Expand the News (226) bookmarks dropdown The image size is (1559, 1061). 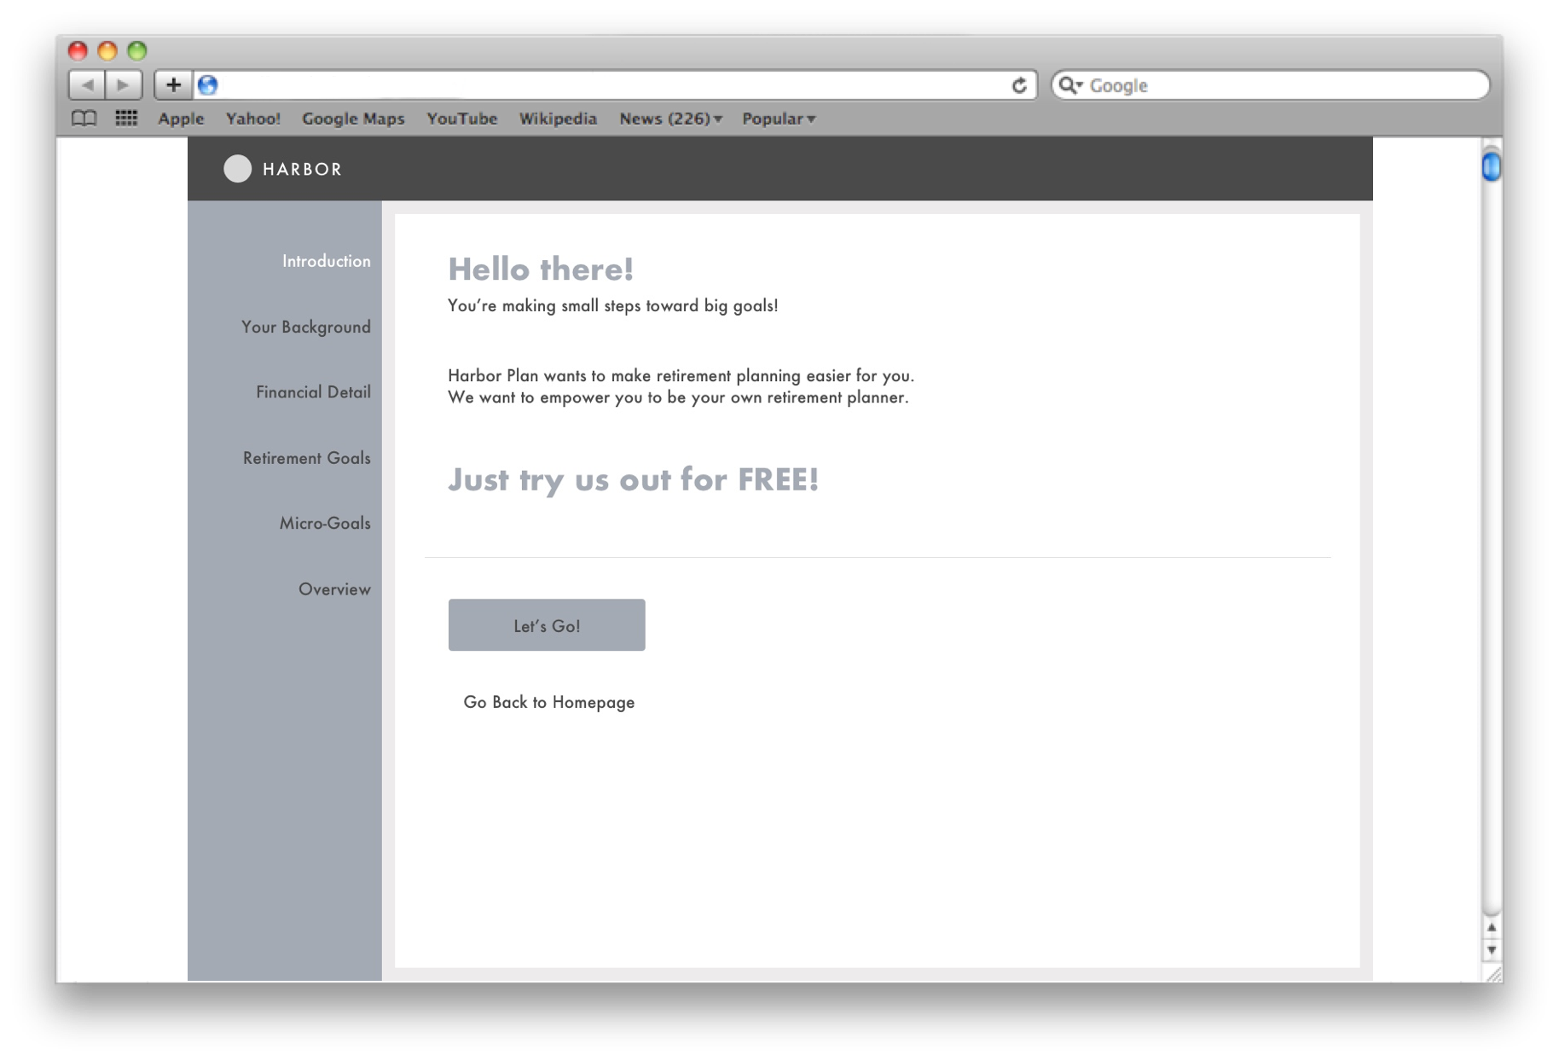point(670,119)
